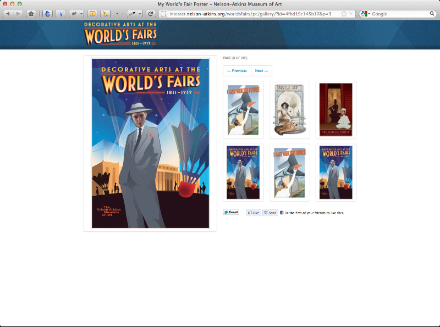
Task: Click the ruler measurement toolbar icon
Action: [x=92, y=14]
